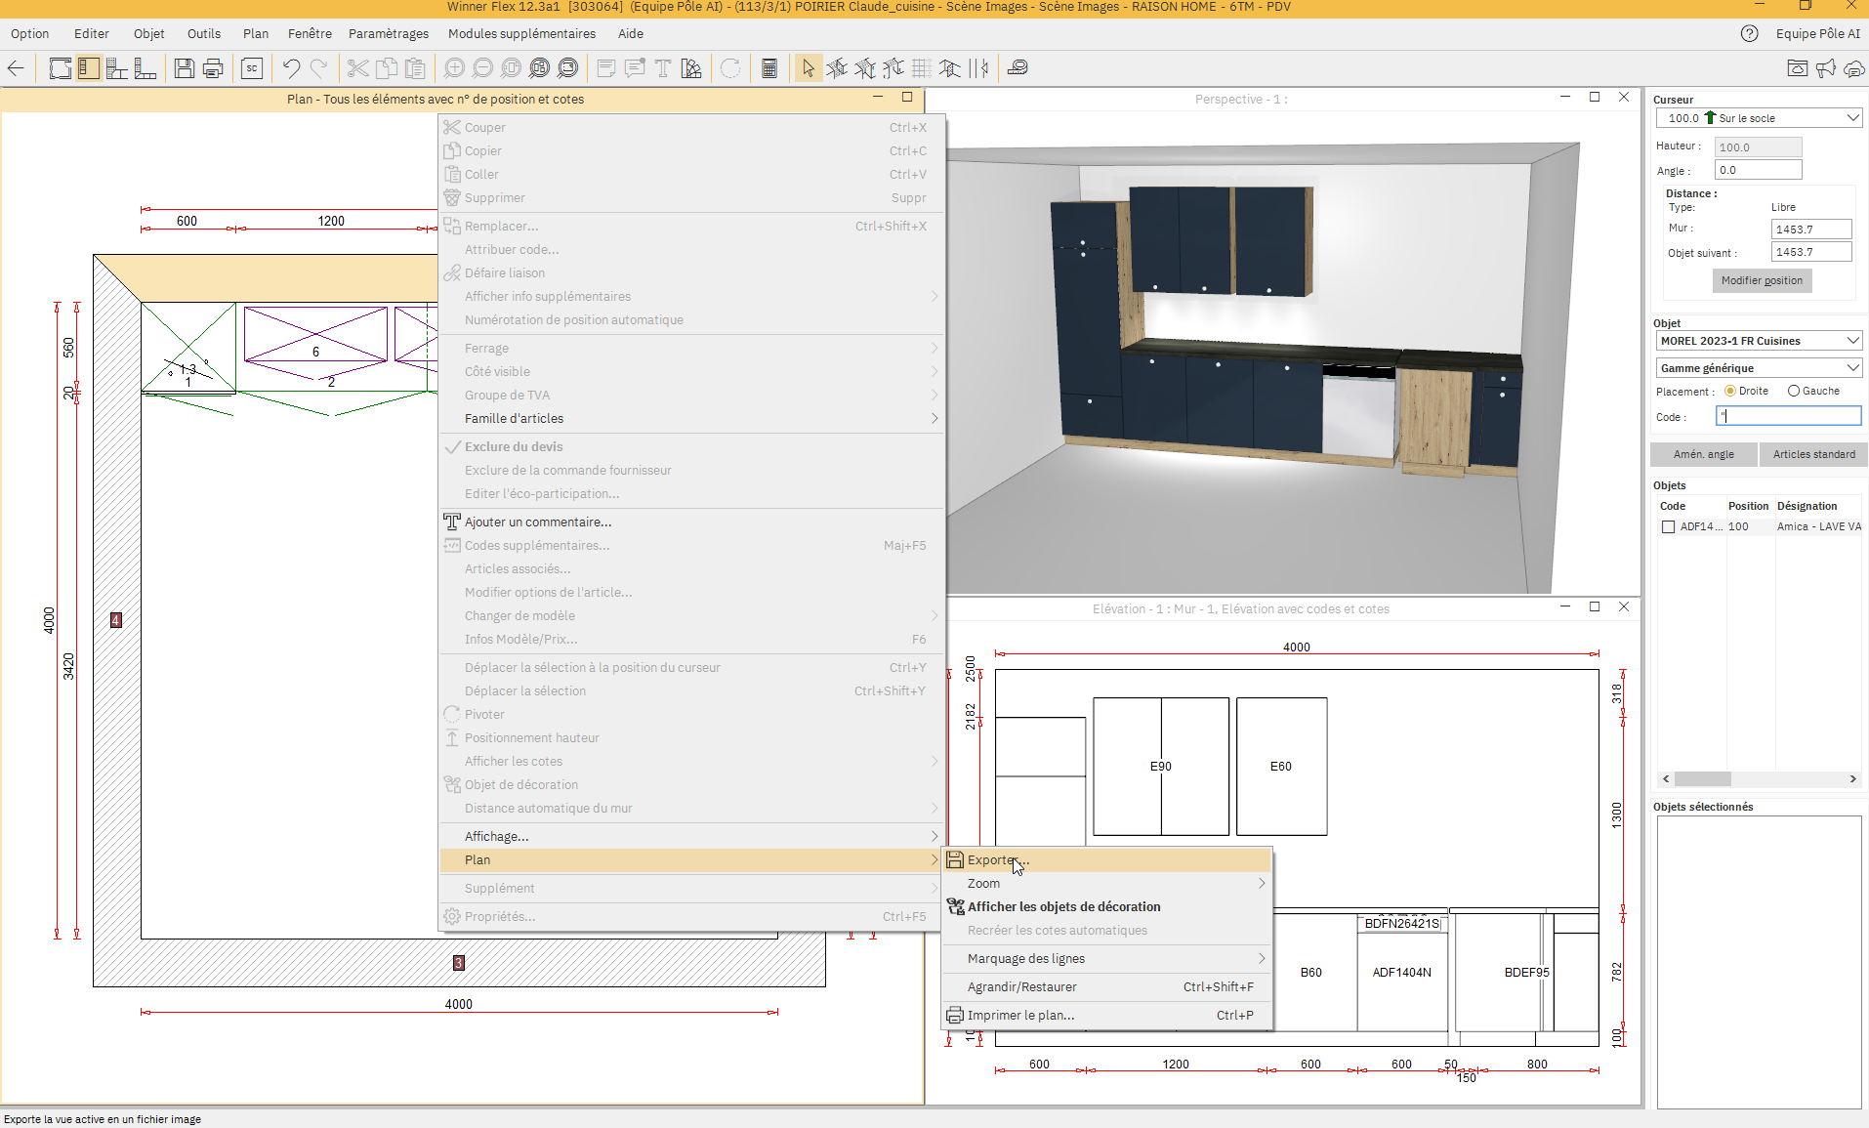Choose Exporter in the Plan submenu
The height and width of the screenshot is (1128, 1869).
click(998, 860)
